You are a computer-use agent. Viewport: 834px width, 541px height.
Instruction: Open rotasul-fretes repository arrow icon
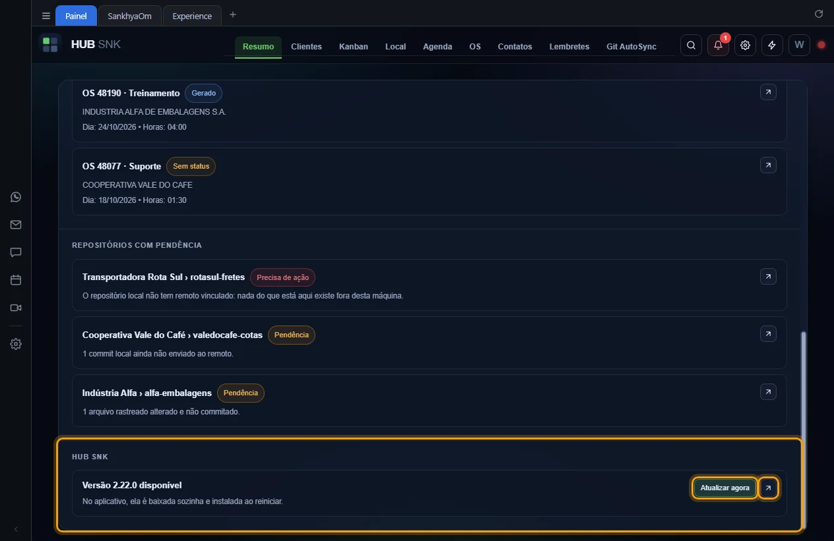(x=768, y=277)
